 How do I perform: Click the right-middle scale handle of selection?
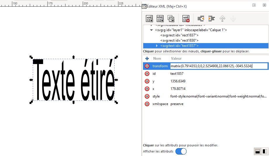[x=116, y=80]
